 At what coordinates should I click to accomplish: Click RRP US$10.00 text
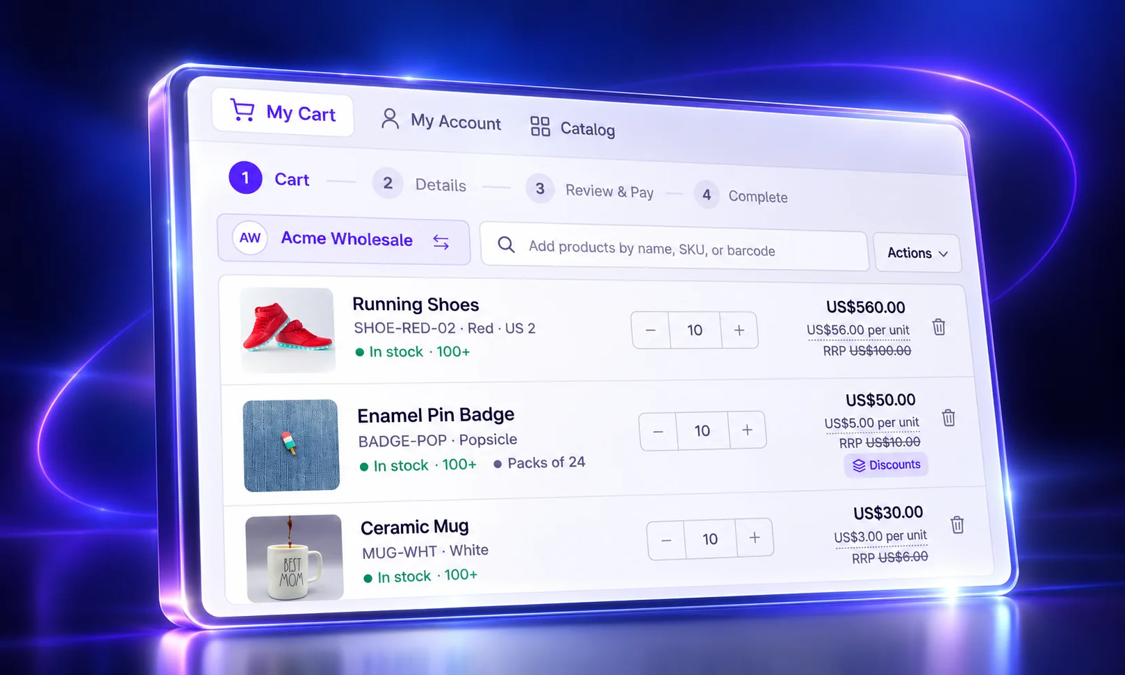(x=880, y=442)
